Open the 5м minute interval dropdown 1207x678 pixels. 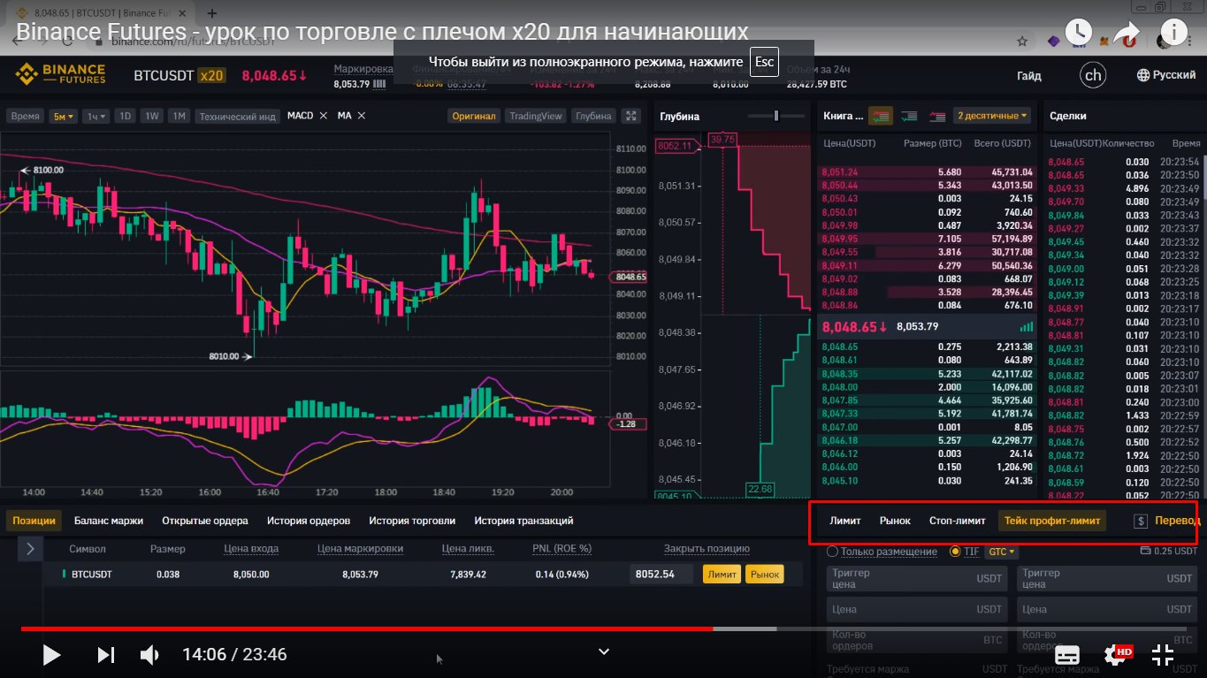coord(64,116)
